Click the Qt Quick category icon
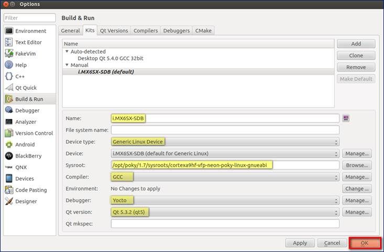The width and height of the screenshot is (384, 252). [9, 88]
